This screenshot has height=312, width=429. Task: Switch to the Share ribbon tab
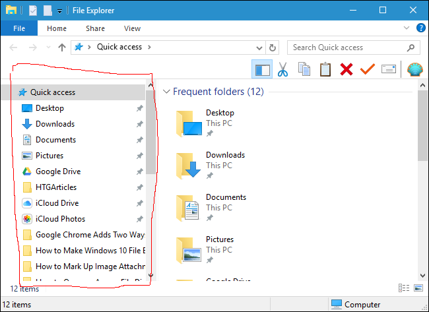coord(95,28)
